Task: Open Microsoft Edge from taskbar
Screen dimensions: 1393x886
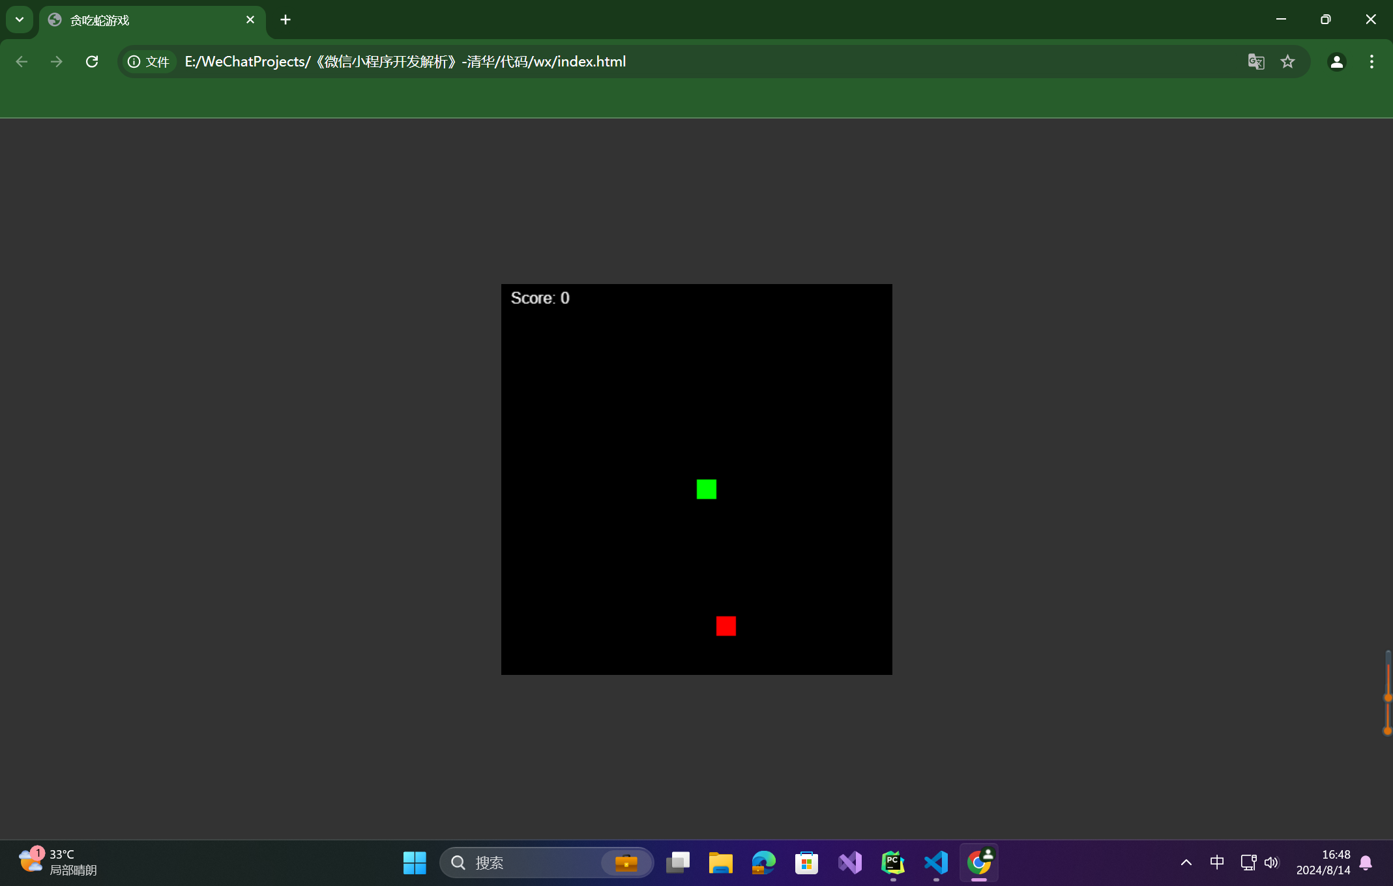Action: pyautogui.click(x=763, y=863)
